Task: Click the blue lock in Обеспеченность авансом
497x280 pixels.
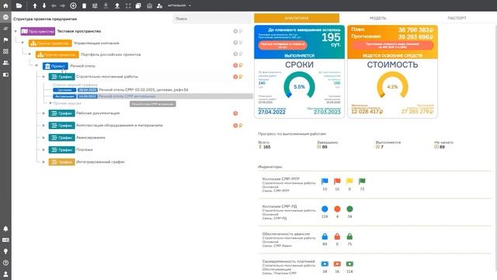Action: tap(325, 236)
